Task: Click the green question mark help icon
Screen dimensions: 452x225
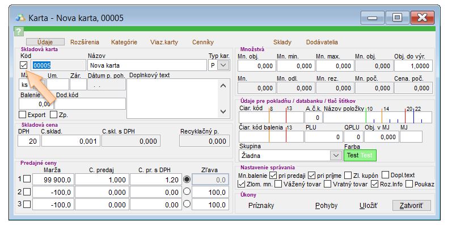Action: (19, 31)
